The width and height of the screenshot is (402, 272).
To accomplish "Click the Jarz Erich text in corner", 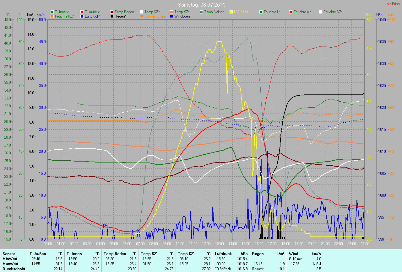I will [x=393, y=4].
